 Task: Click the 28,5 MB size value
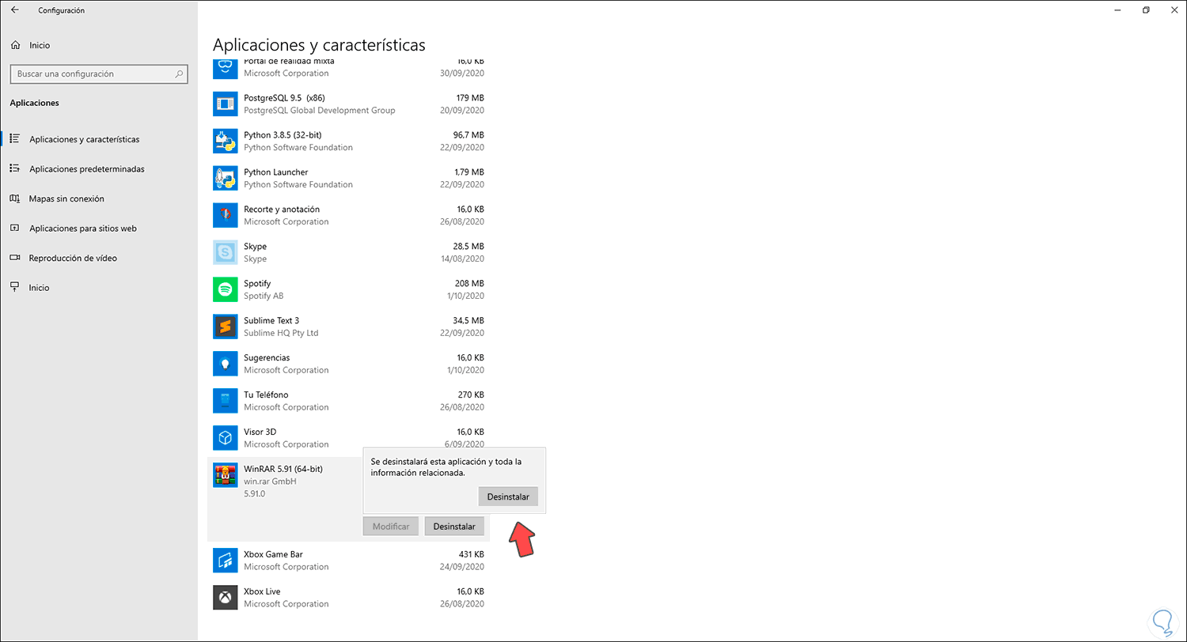point(468,246)
